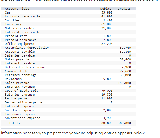Select the 'Notes payable' label
This screenshot has height=138, width=160.
pyautogui.click(x=17, y=59)
